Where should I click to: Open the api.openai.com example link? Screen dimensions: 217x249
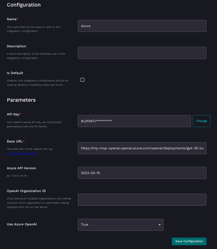point(23,153)
